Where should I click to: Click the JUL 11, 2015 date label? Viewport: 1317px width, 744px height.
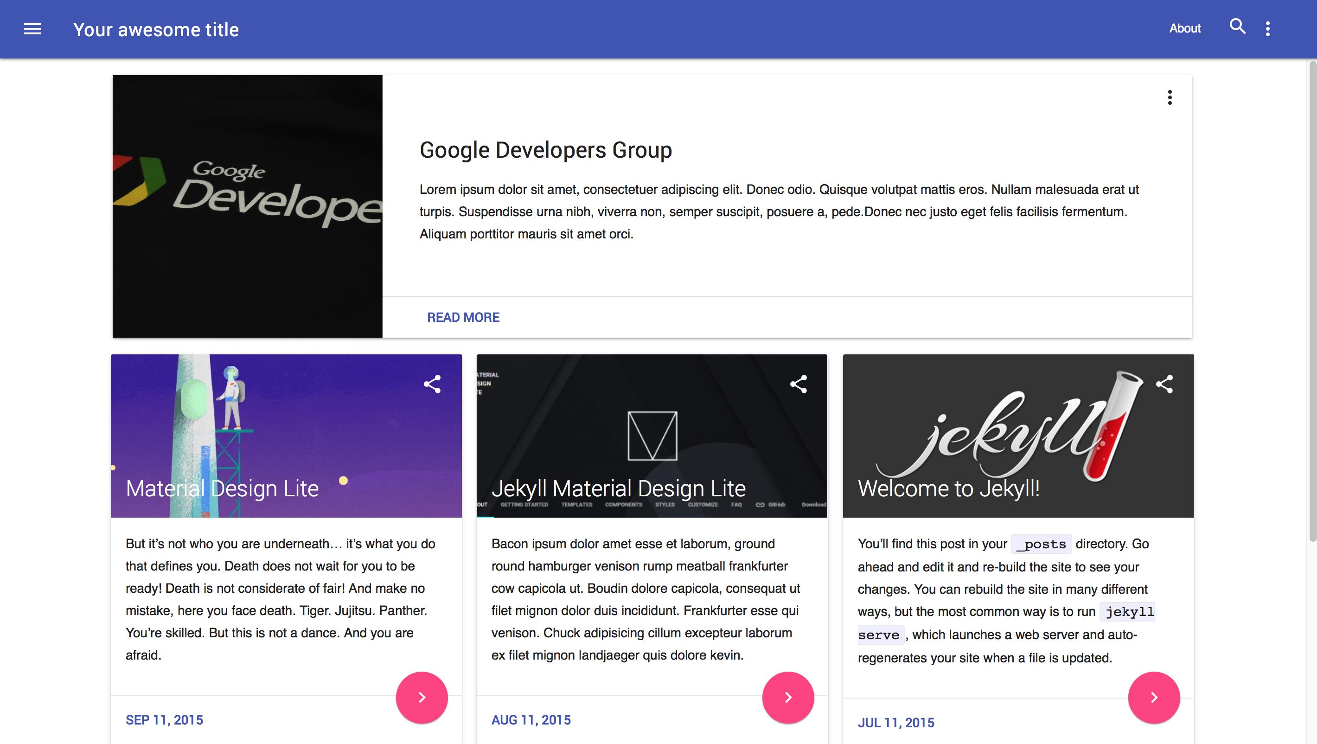click(x=896, y=723)
